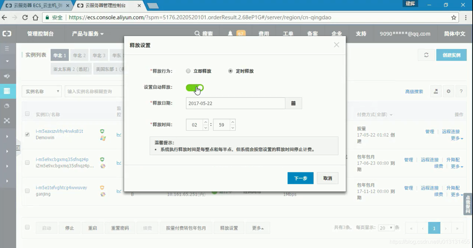
Task: Click the 释放日期 date input field
Action: [235, 103]
